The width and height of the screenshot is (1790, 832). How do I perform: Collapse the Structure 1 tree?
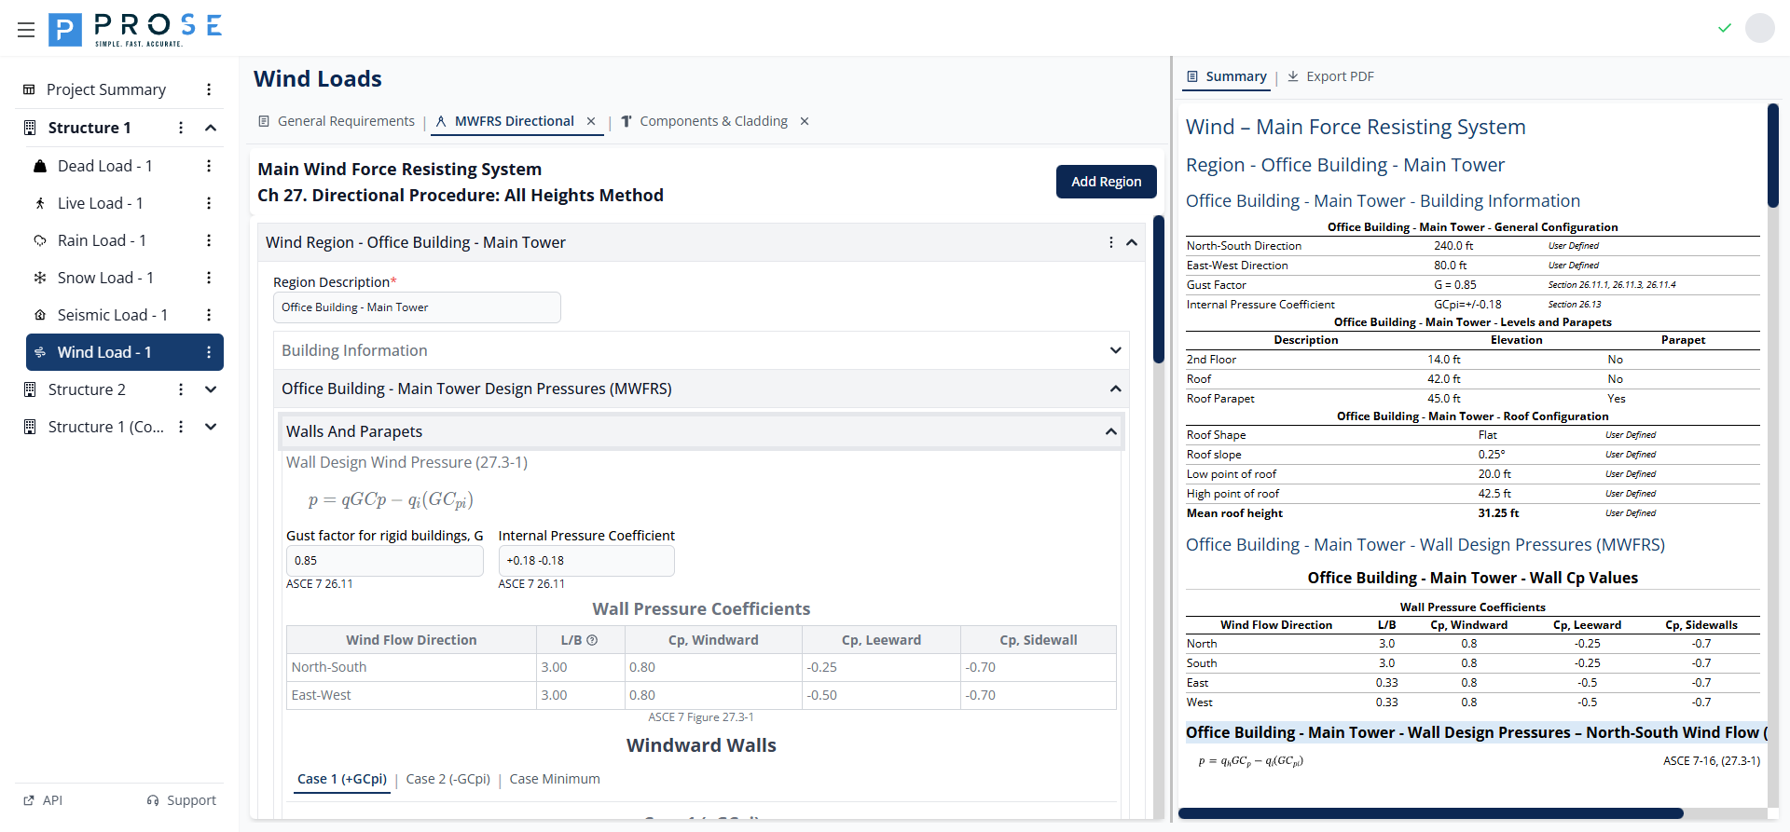tap(211, 128)
